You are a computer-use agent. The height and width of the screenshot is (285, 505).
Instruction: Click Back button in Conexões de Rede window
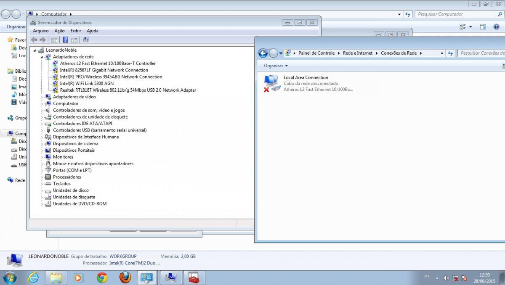pyautogui.click(x=263, y=53)
